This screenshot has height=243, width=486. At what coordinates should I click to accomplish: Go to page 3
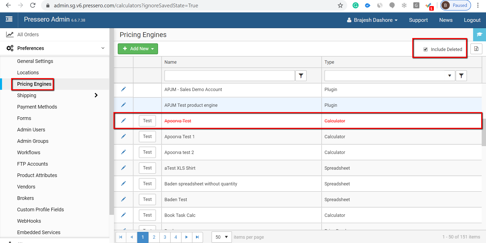point(165,237)
